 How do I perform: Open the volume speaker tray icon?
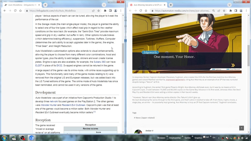(x=243, y=138)
